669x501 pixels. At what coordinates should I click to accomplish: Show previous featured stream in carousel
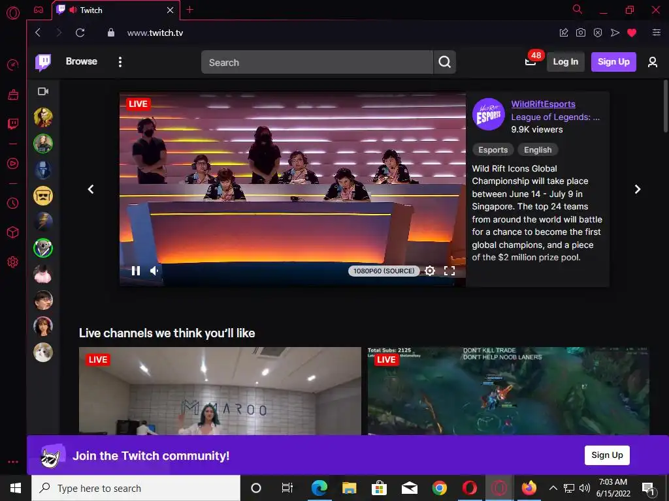pyautogui.click(x=90, y=189)
